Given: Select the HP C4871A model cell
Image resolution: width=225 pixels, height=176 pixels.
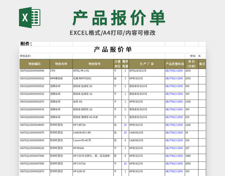Looking at the screenshot, I should coord(93,127).
